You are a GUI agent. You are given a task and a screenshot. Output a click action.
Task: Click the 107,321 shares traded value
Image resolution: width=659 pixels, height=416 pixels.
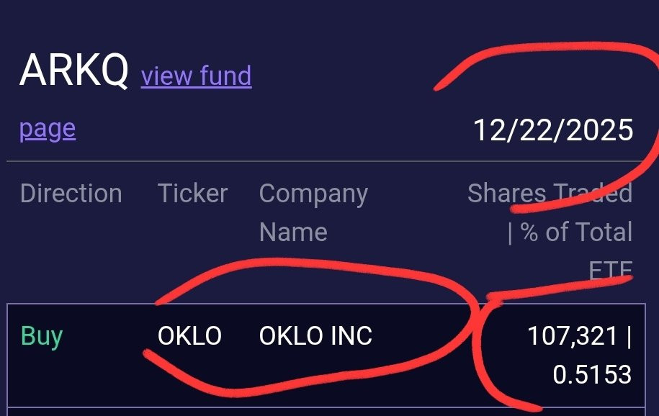pos(572,336)
